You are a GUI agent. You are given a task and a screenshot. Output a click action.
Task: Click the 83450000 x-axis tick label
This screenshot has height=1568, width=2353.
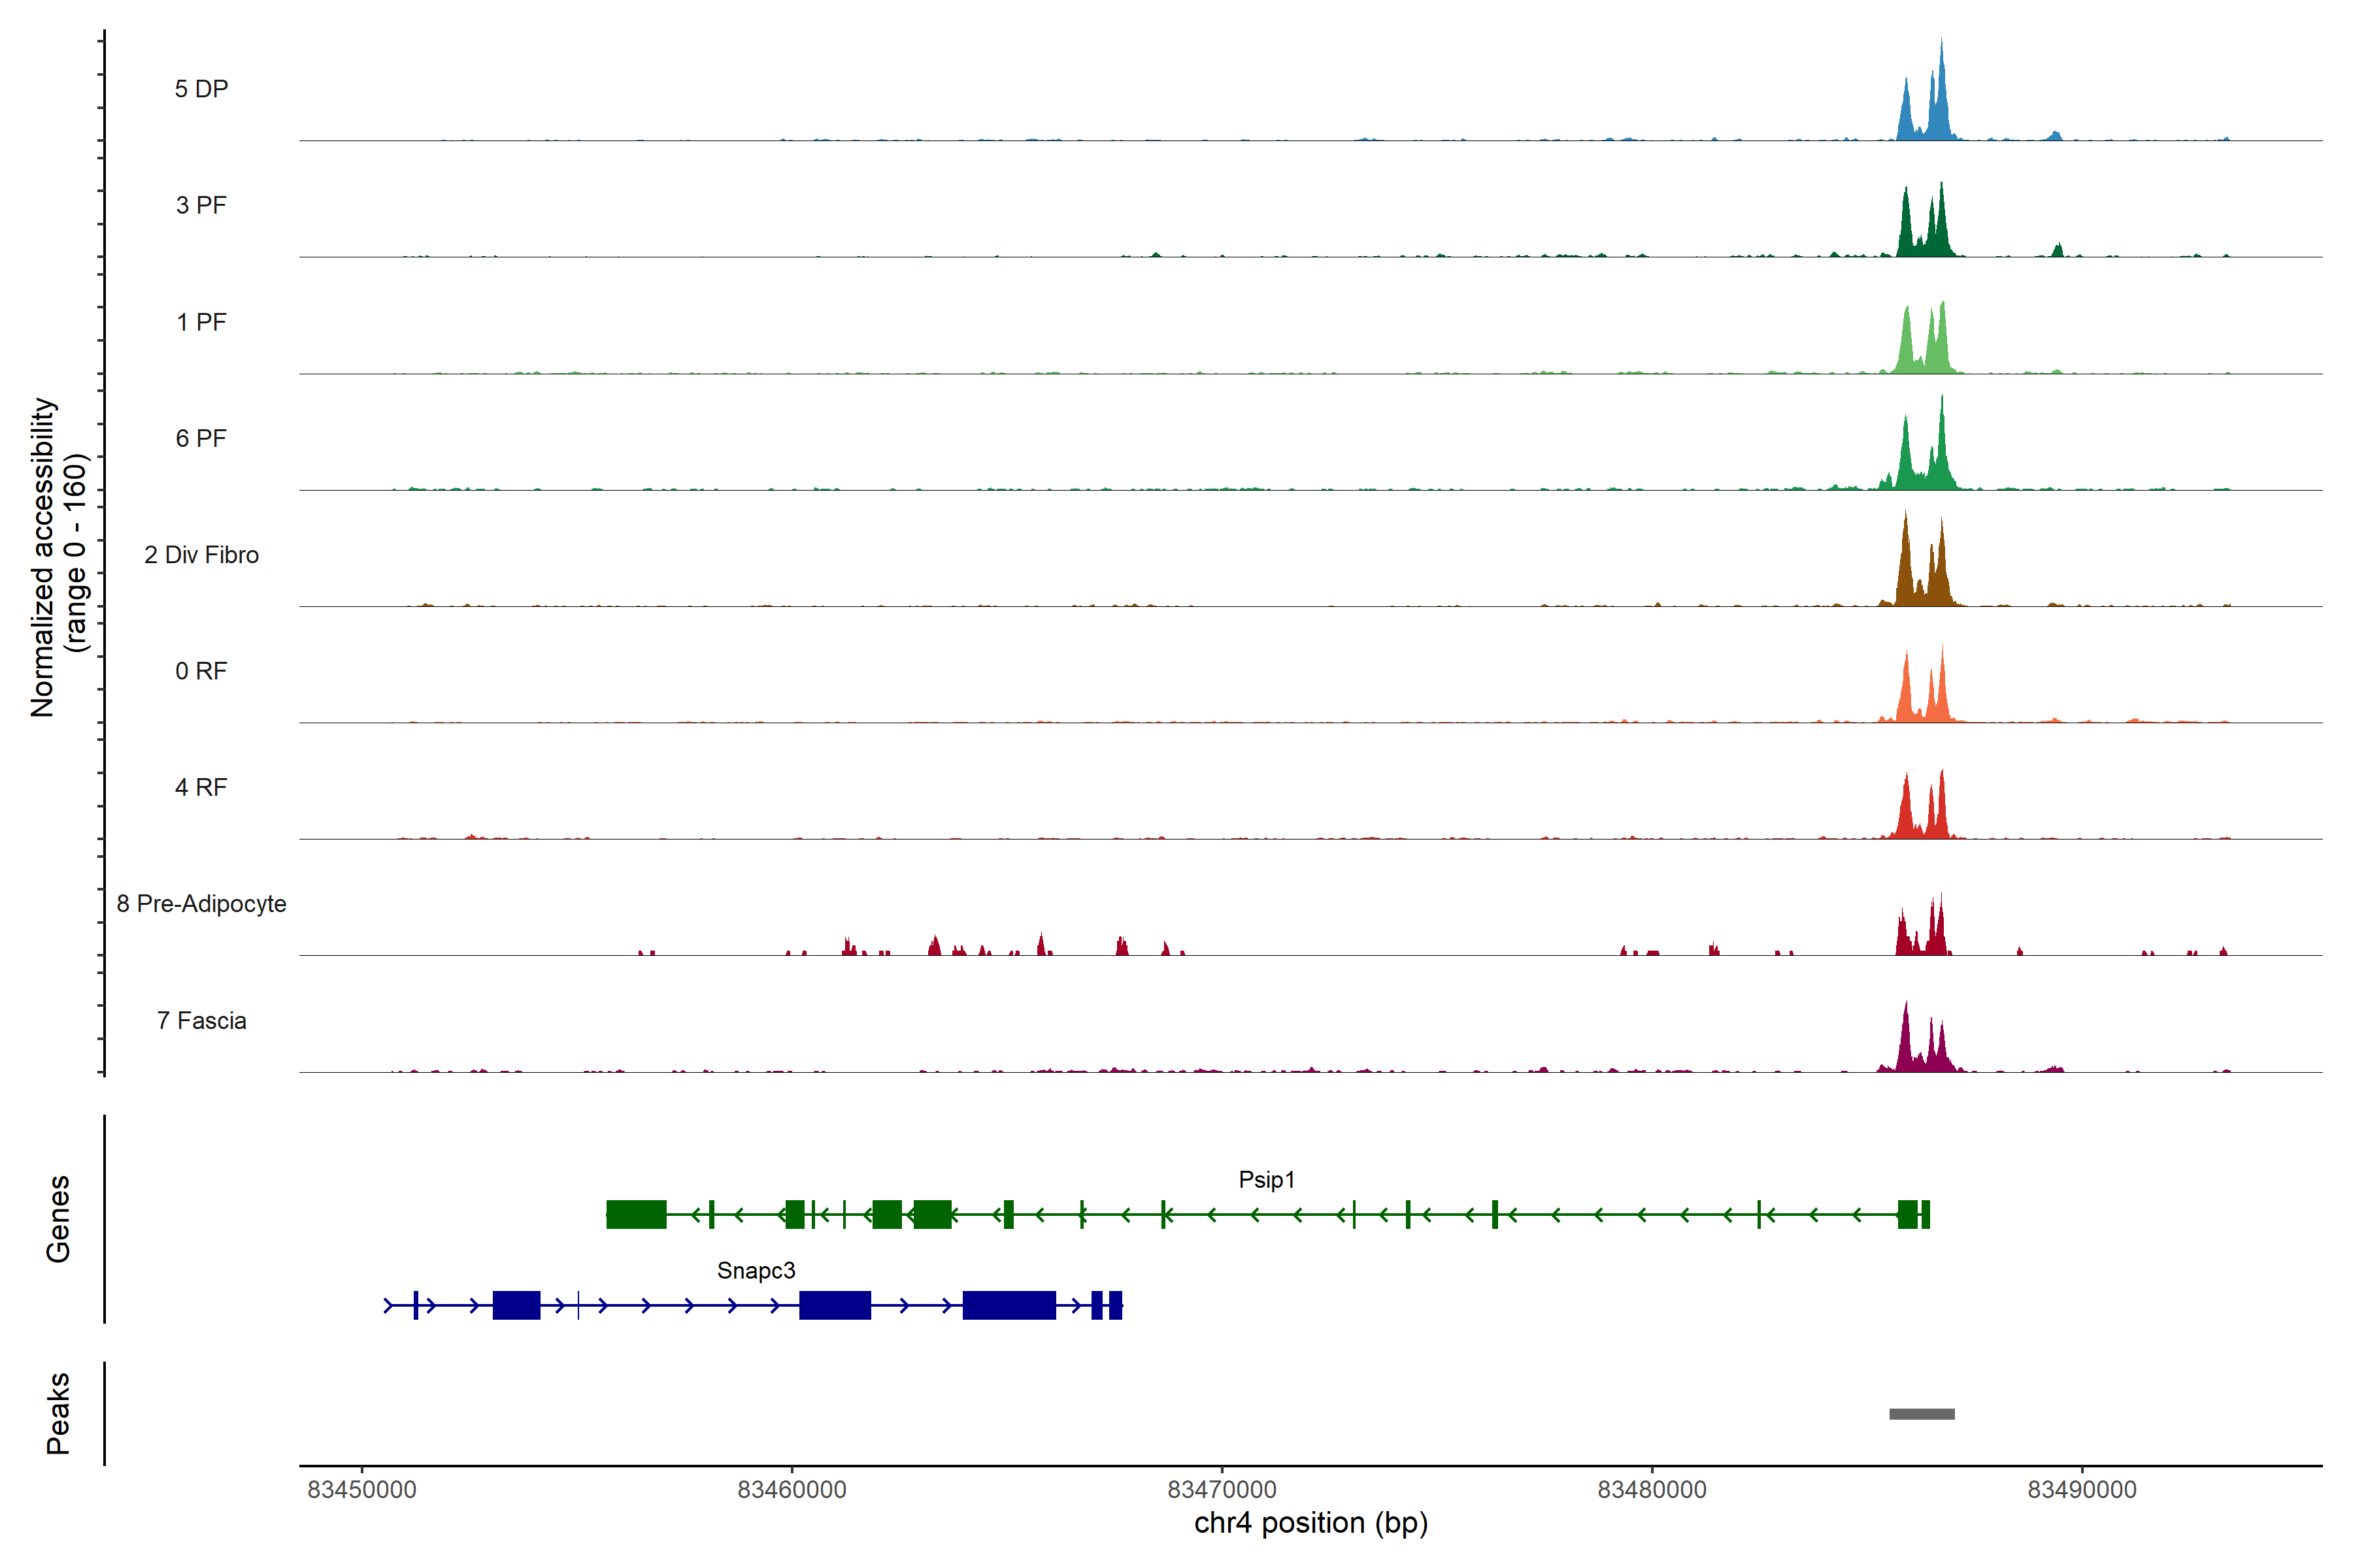361,1490
